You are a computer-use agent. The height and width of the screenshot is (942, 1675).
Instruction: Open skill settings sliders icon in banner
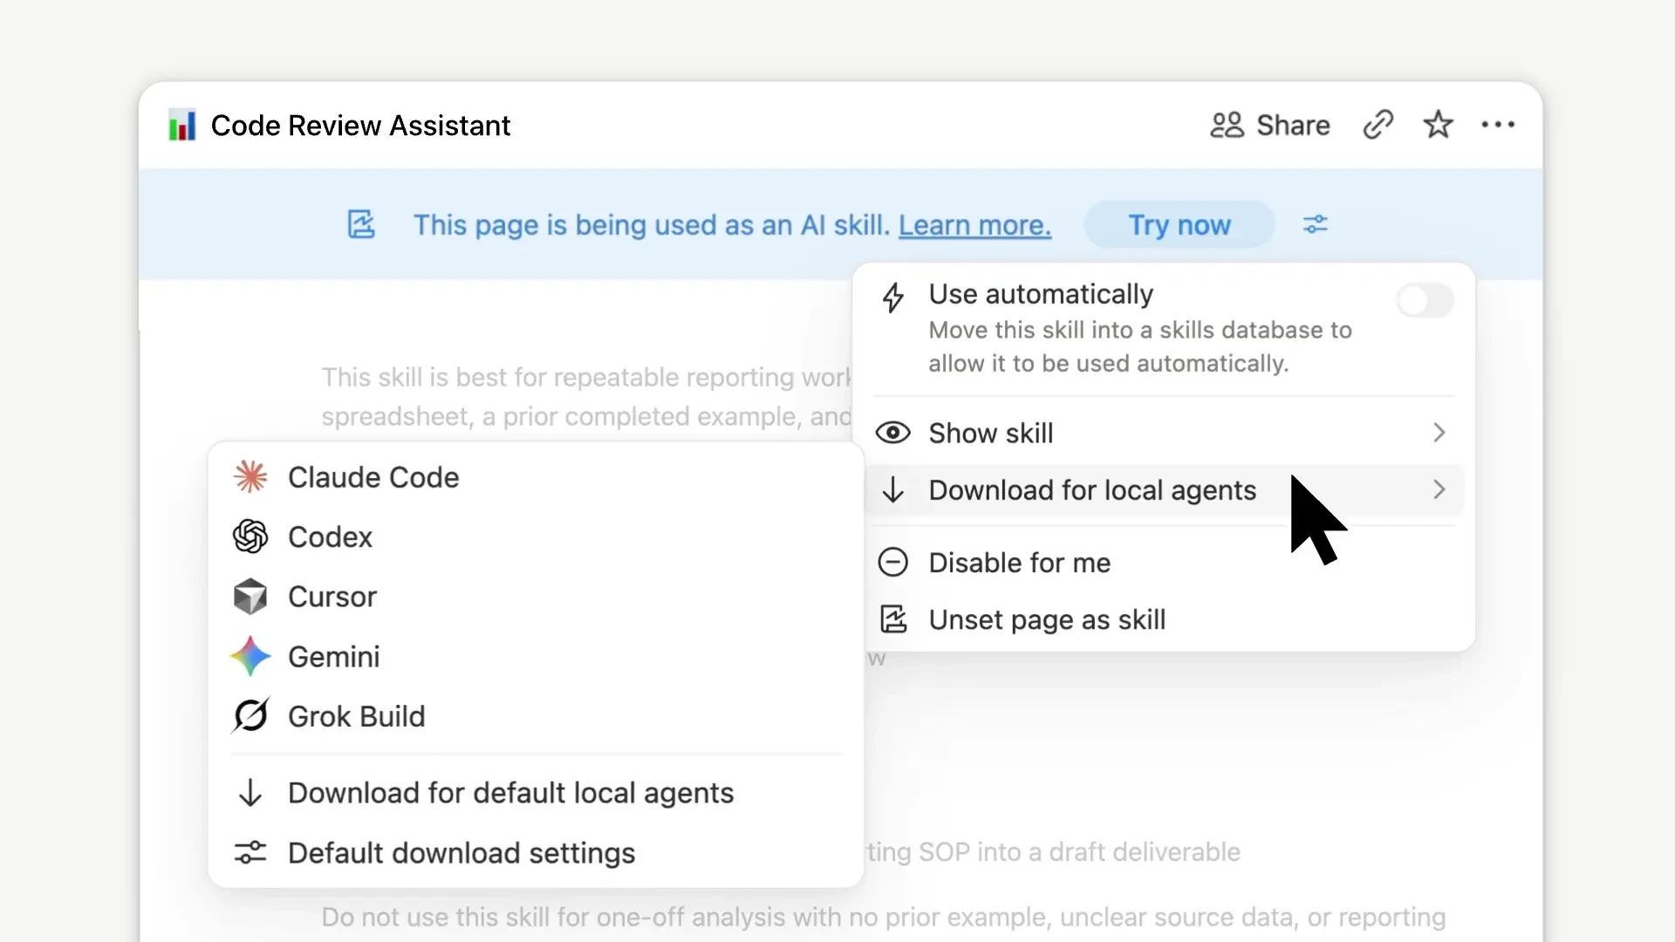pyautogui.click(x=1315, y=224)
